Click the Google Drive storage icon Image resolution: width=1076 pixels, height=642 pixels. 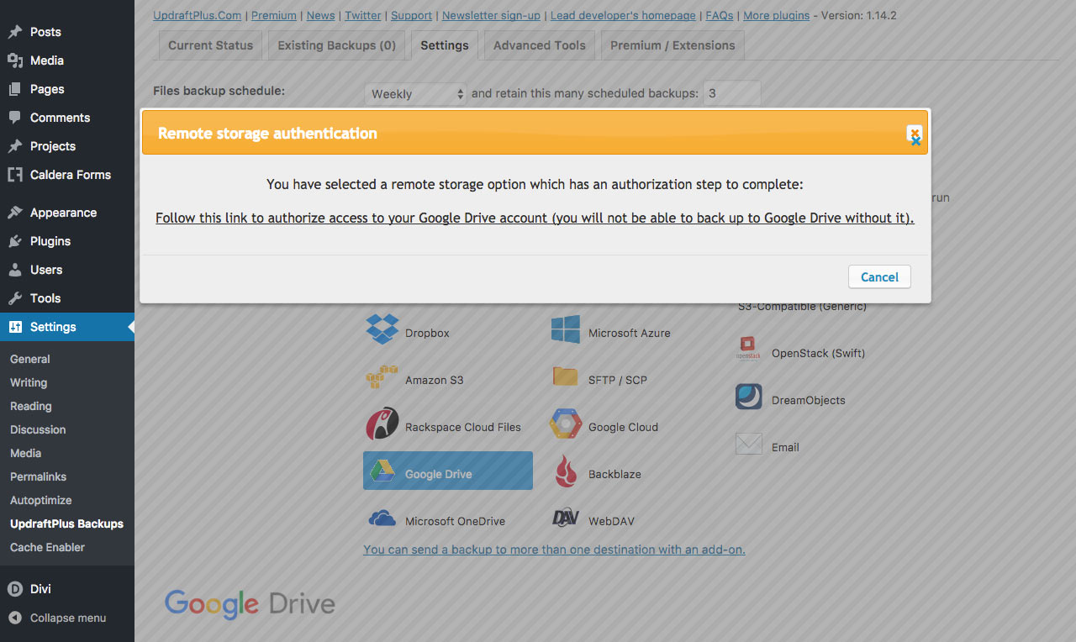click(x=382, y=471)
